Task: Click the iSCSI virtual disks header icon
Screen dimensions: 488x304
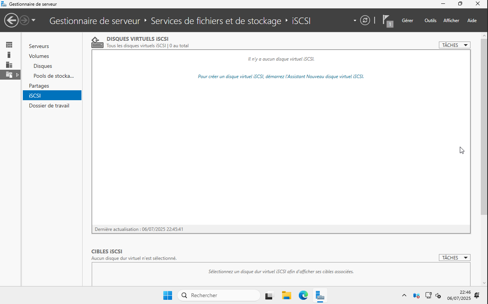Action: (97, 42)
